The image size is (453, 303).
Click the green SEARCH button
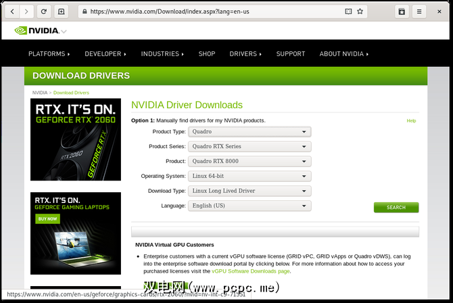pos(396,208)
